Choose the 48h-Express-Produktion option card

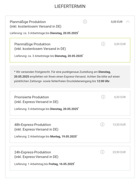tap(70, 130)
